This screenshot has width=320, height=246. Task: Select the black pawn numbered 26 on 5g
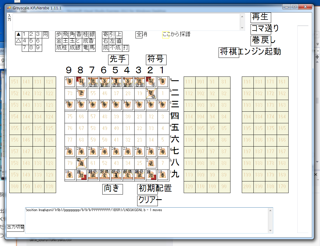(x=116, y=151)
